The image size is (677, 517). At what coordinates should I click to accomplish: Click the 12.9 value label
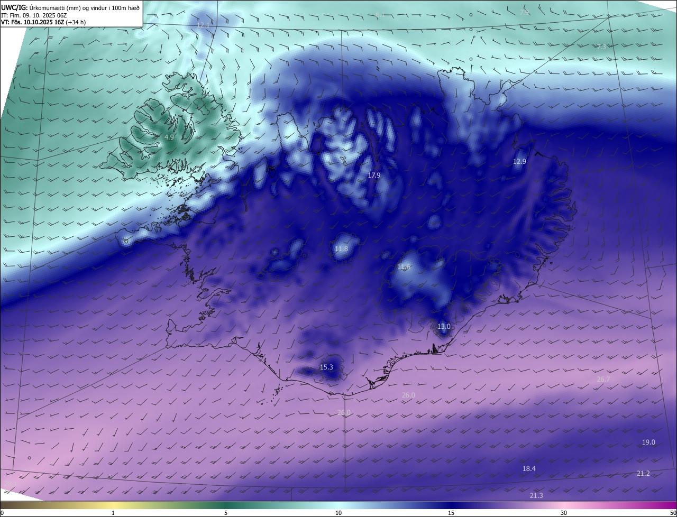click(519, 161)
